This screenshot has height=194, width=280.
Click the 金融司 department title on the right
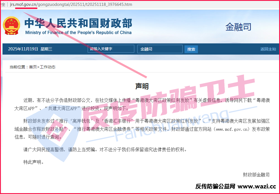pyautogui.click(x=238, y=27)
